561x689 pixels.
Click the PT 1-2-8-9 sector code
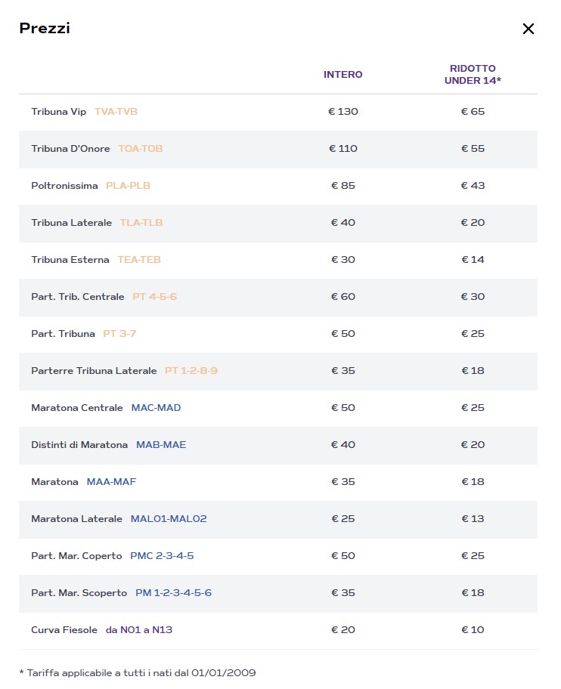pyautogui.click(x=191, y=371)
